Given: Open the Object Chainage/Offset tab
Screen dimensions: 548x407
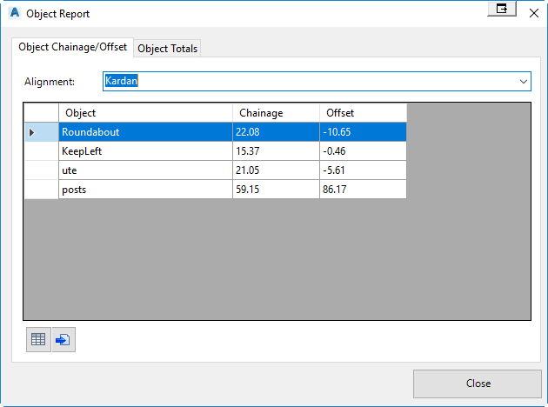Looking at the screenshot, I should [72, 47].
